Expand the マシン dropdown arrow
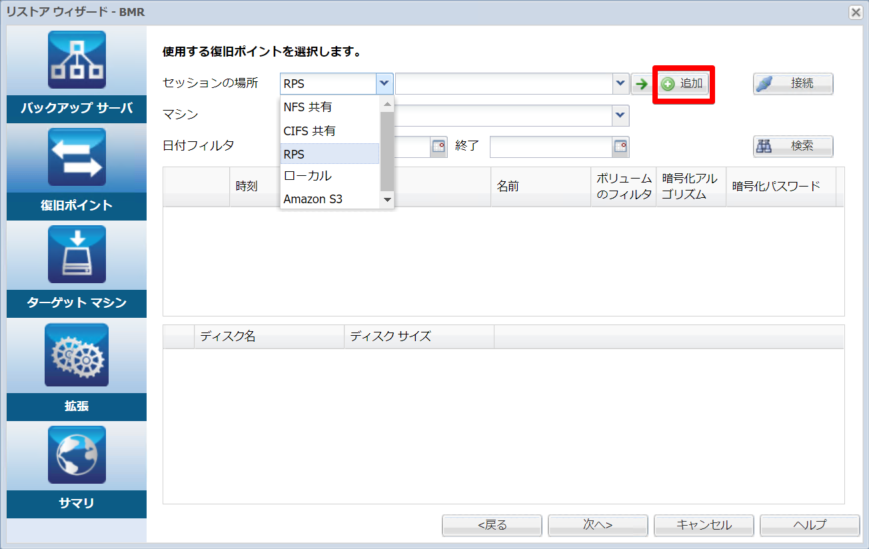The width and height of the screenshot is (869, 549). pos(621,116)
